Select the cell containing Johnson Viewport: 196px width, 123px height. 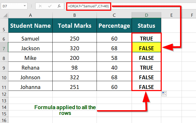30,76
